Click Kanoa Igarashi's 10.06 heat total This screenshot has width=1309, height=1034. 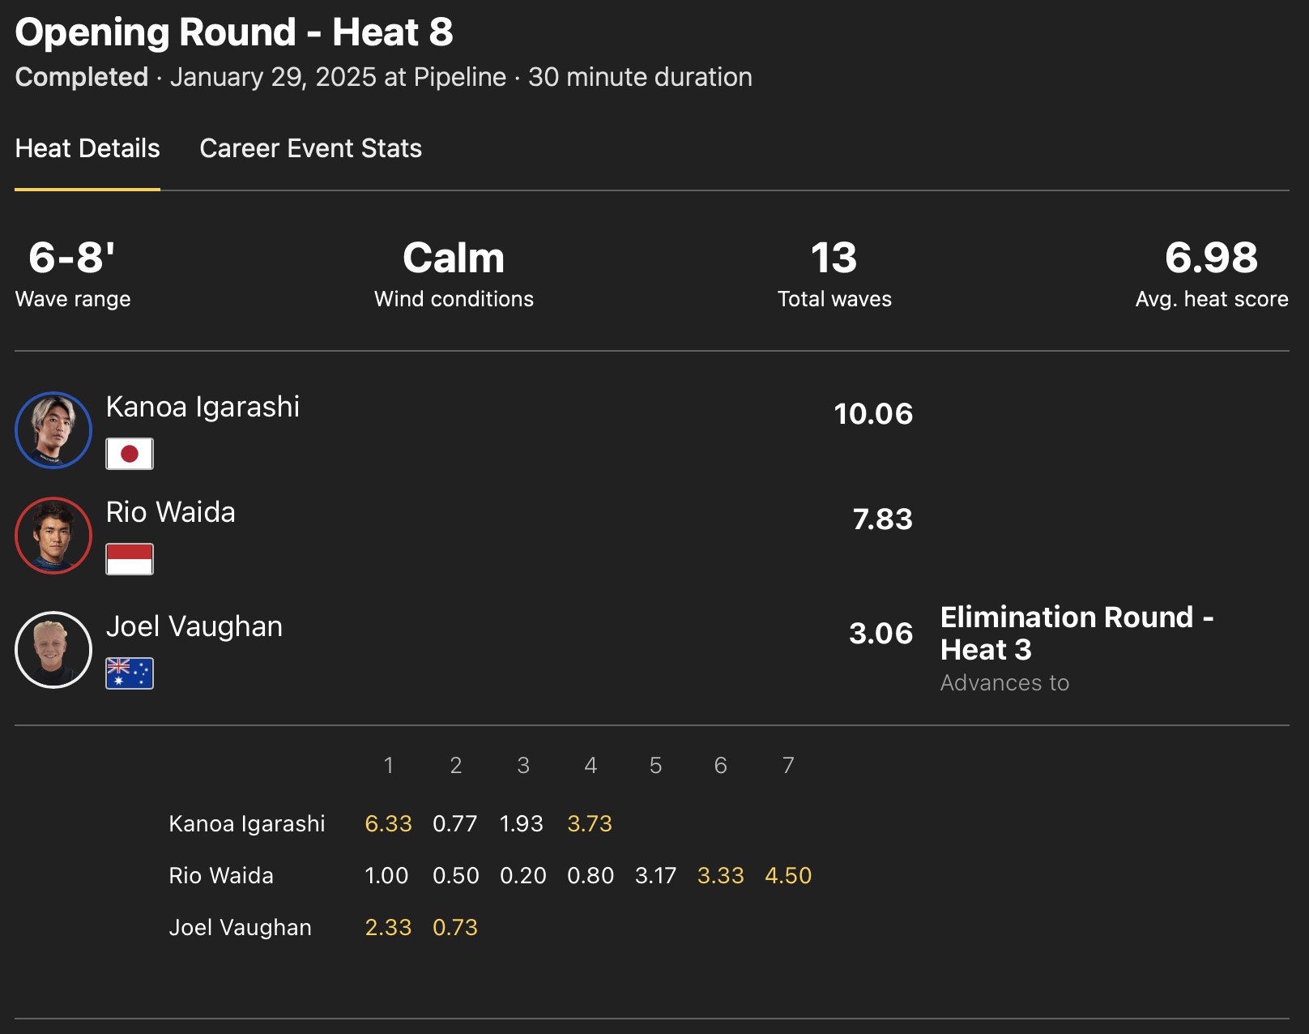click(873, 414)
